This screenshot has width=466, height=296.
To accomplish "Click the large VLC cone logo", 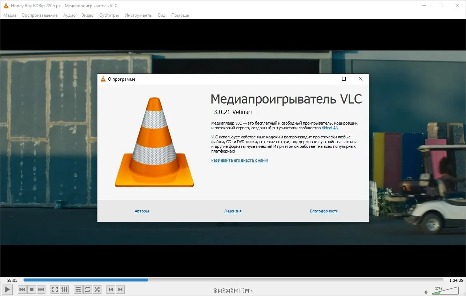I will [154, 142].
